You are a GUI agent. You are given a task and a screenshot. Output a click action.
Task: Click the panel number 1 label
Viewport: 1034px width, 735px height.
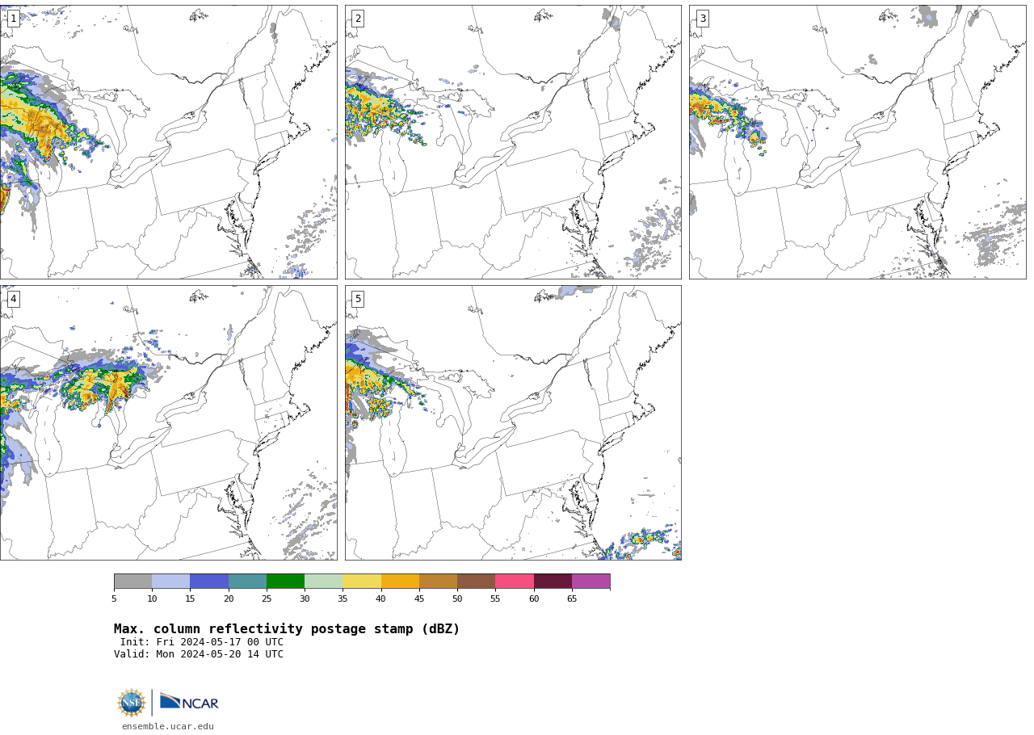click(x=13, y=19)
